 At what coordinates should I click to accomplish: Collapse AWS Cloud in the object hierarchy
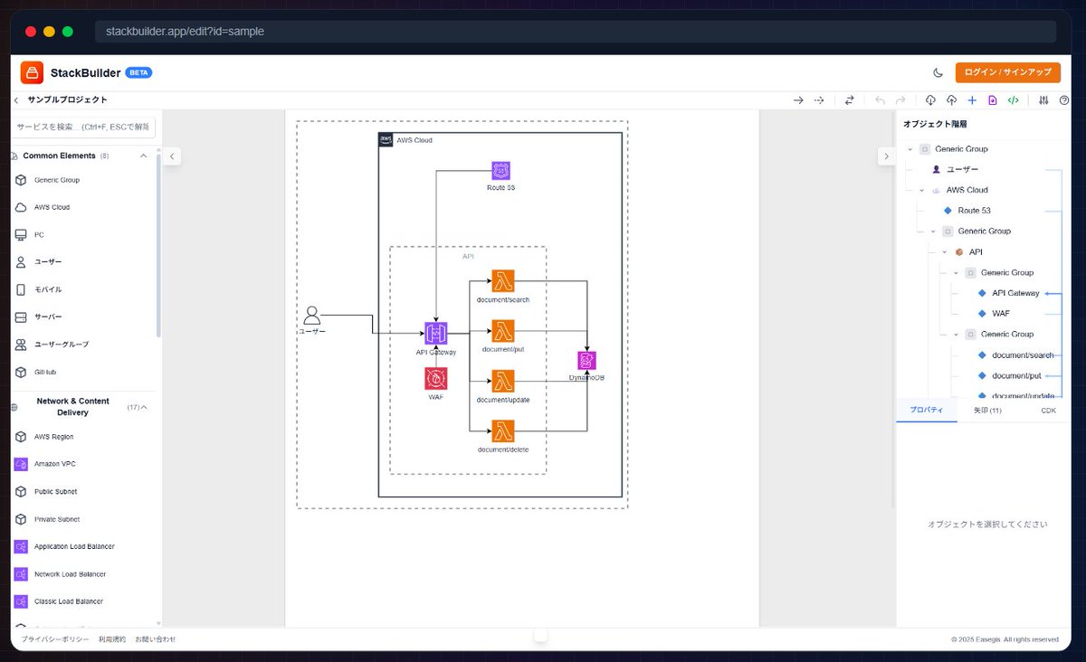921,190
